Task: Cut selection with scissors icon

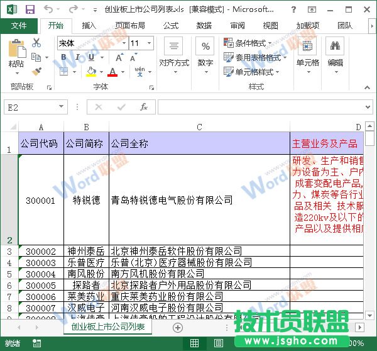Action: (x=36, y=43)
